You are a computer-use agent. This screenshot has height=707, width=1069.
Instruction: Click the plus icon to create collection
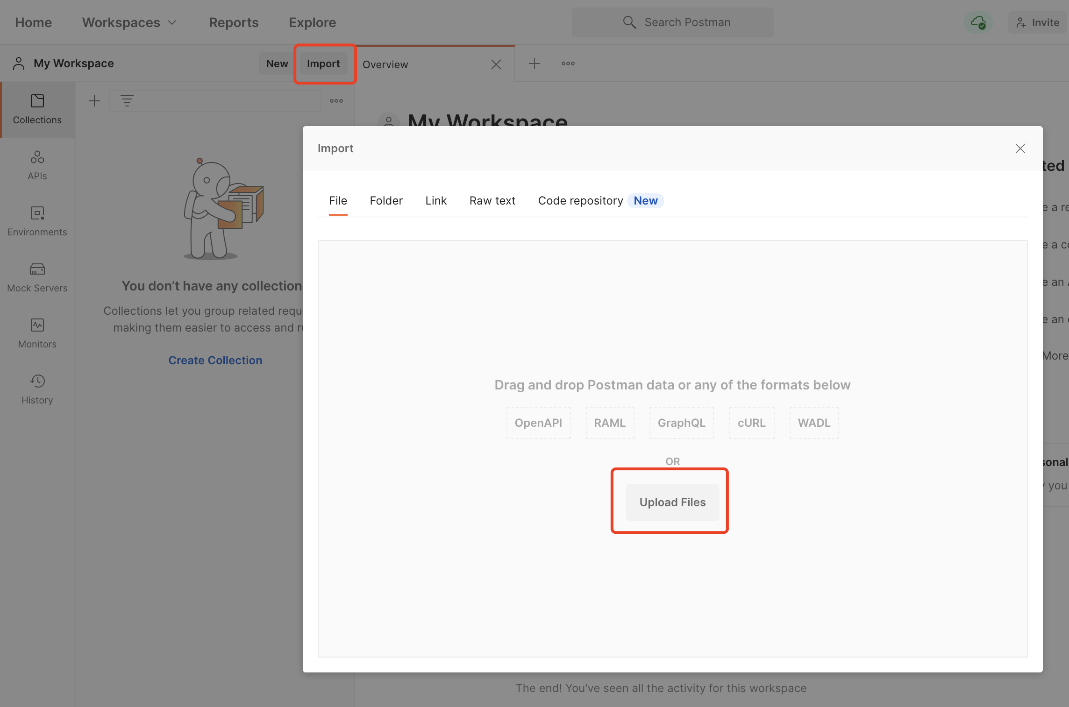click(94, 101)
